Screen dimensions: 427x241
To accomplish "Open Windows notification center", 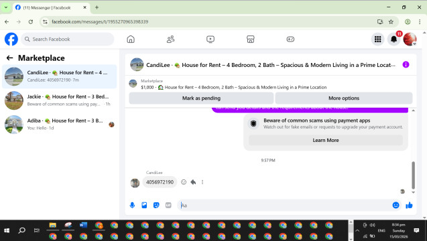I will (x=416, y=231).
